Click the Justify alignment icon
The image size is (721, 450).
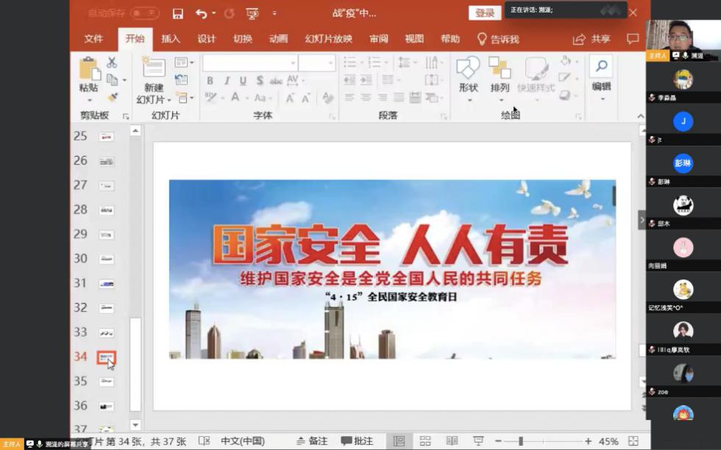pyautogui.click(x=399, y=98)
